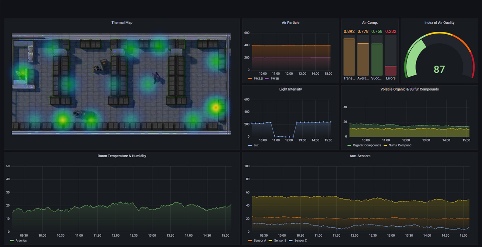
Task: Click the 0.892 Trans bar gauge
Action: point(349,57)
